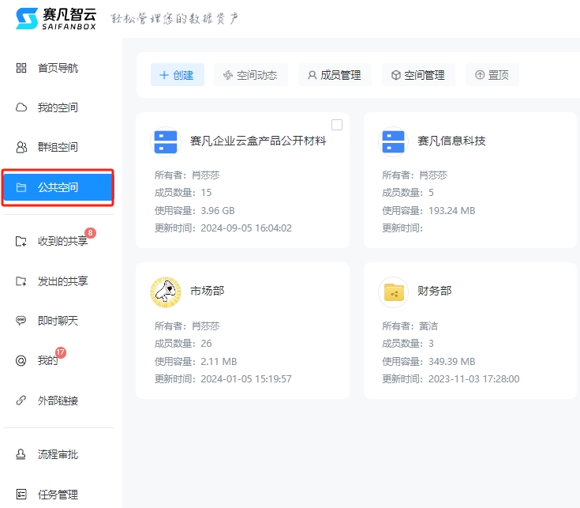Screen dimensions: 580x508
Task: Open the 财务部 space title
Action: (435, 291)
